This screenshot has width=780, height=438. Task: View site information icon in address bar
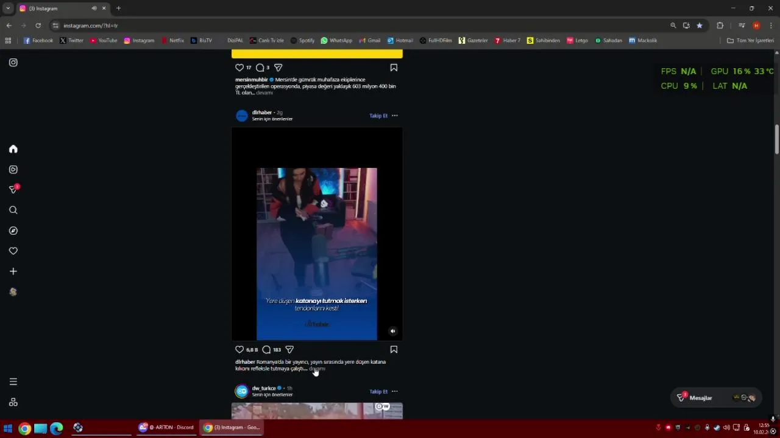[55, 26]
